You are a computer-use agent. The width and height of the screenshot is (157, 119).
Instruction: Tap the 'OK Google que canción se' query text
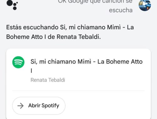point(95,2)
